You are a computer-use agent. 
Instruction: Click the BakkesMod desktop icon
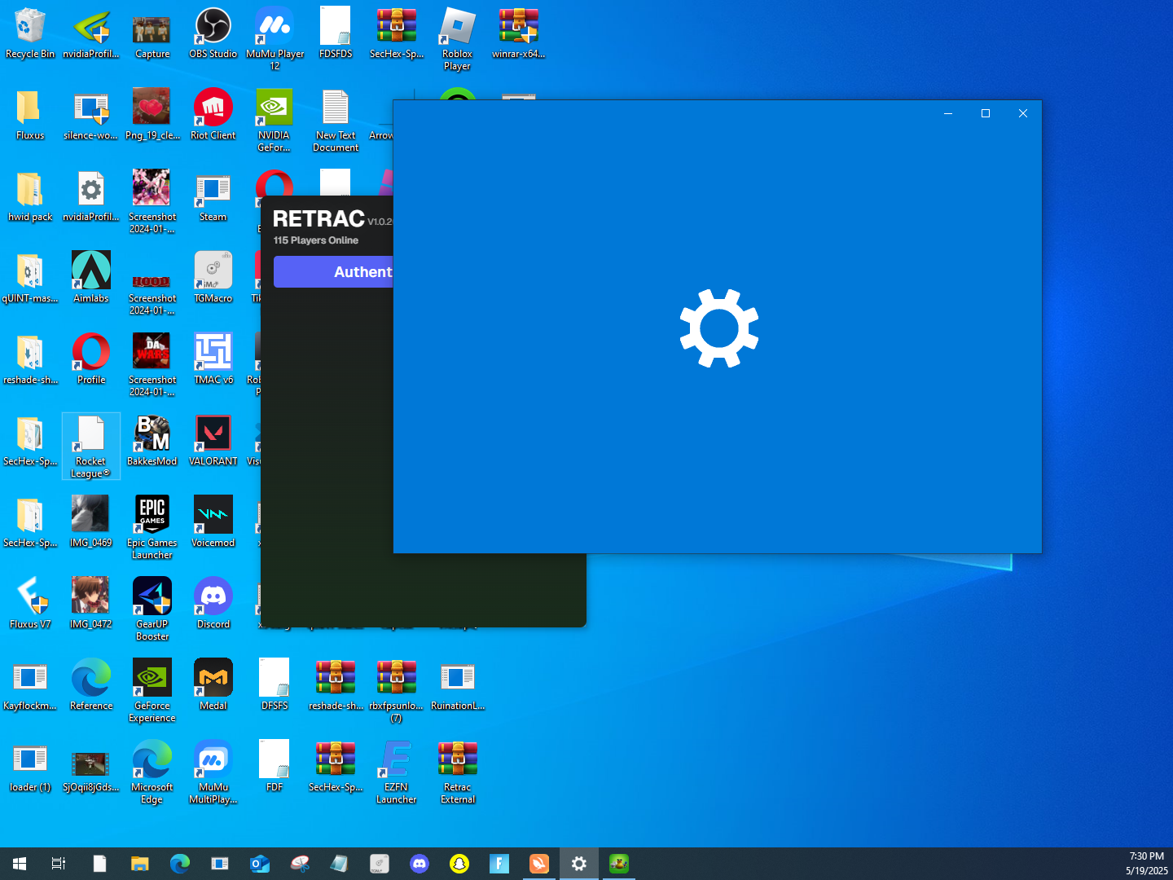[x=152, y=441]
